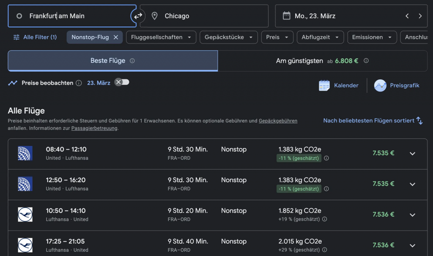Remove the Nonstop-Flug filter chip
Screen dimensions: 433x256
[x=115, y=37]
